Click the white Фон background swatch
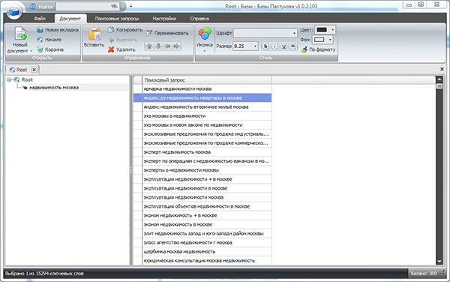 click(x=319, y=40)
